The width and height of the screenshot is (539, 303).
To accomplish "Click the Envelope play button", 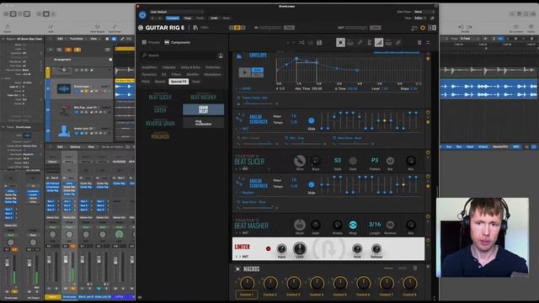I will click(245, 72).
